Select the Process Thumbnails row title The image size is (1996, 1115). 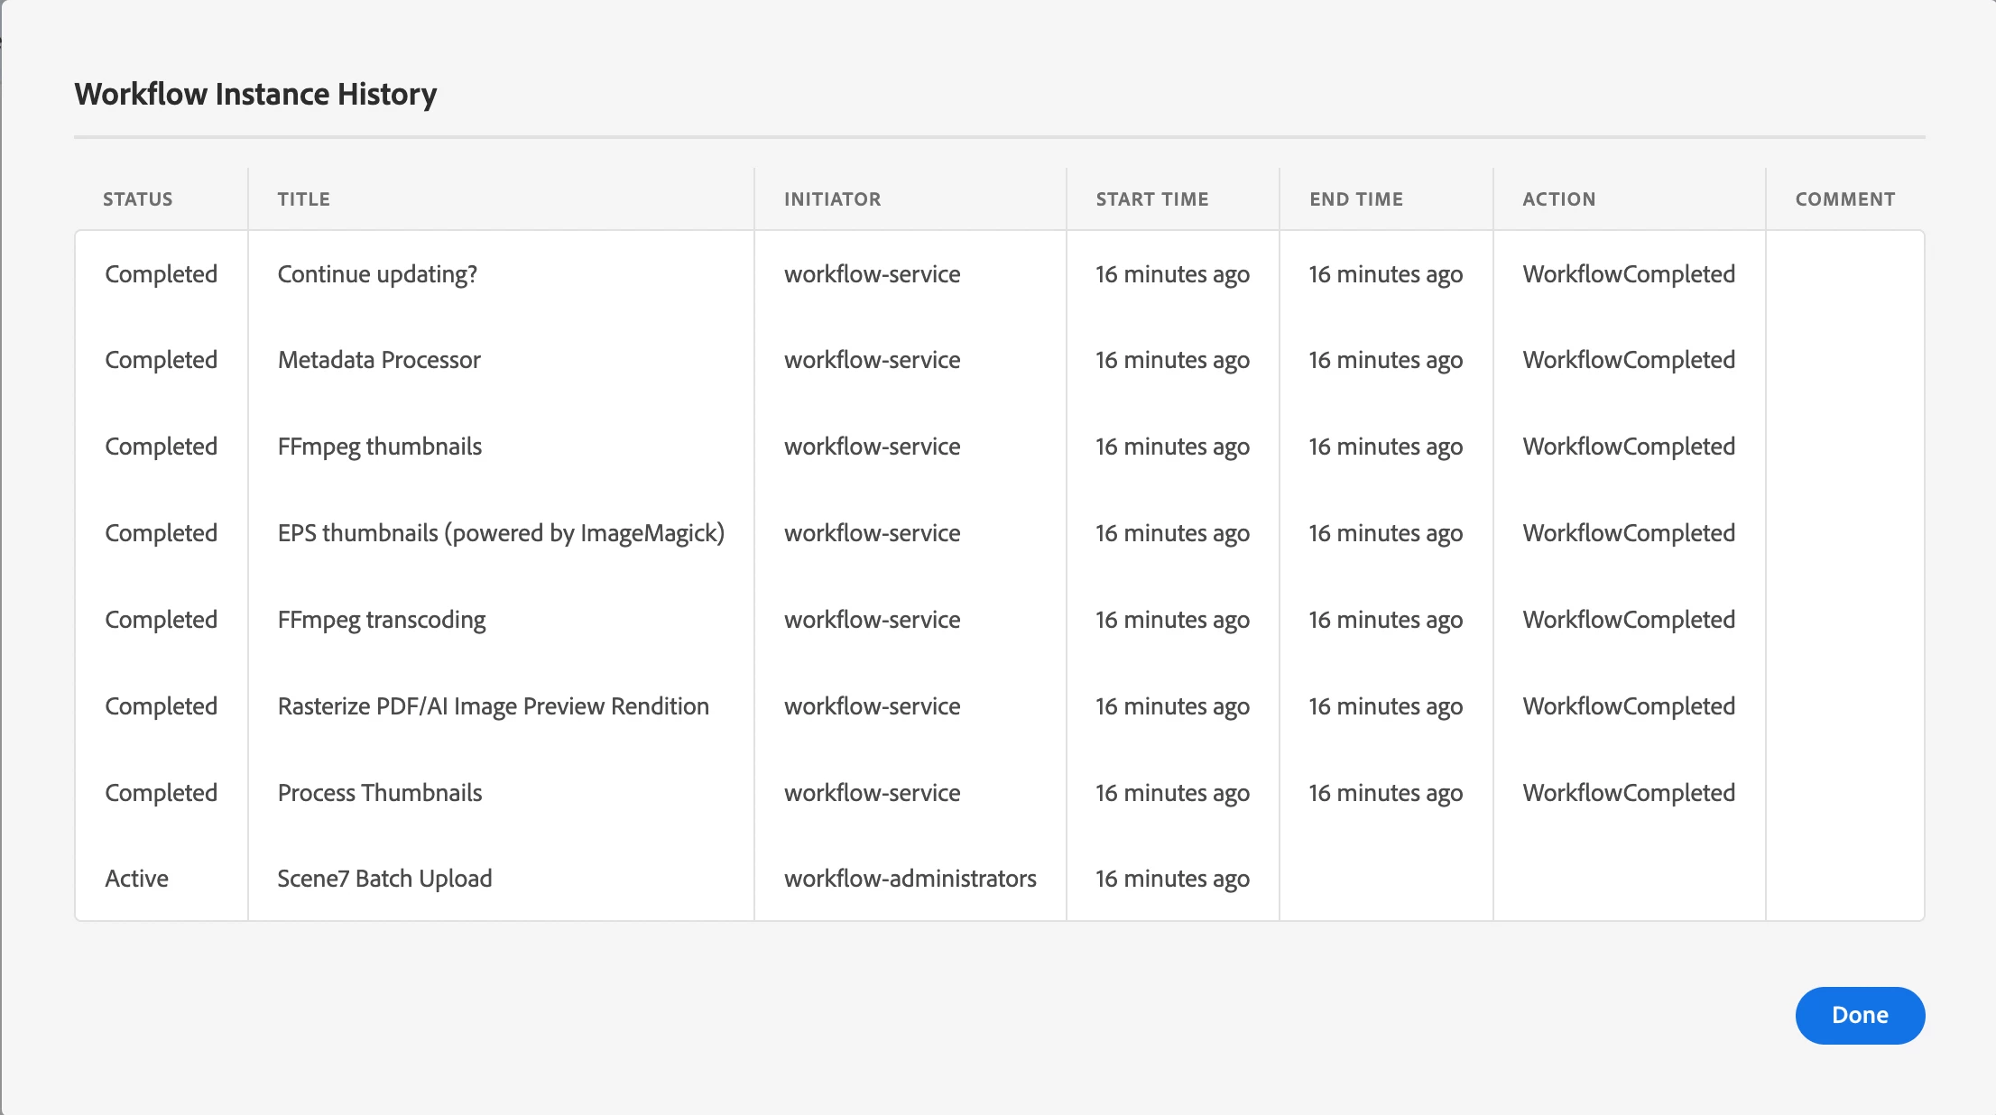click(x=379, y=793)
